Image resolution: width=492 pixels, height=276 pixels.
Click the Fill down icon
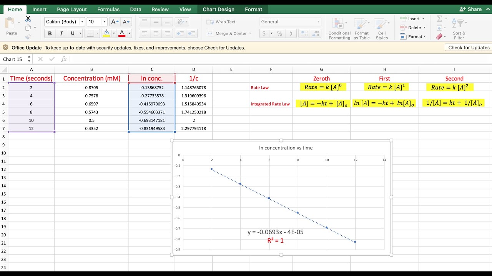(x=439, y=28)
